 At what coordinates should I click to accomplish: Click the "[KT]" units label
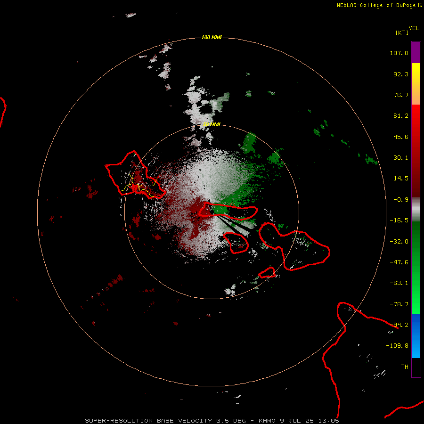[x=402, y=33]
